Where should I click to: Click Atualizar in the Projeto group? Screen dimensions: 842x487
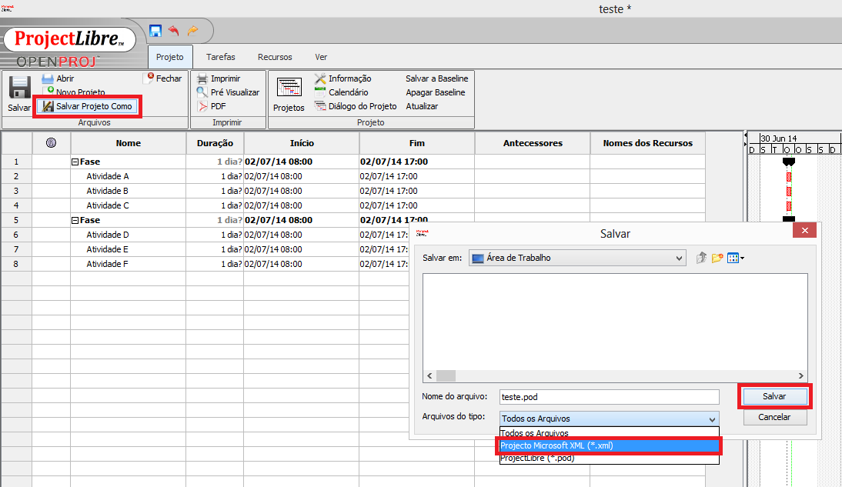422,106
